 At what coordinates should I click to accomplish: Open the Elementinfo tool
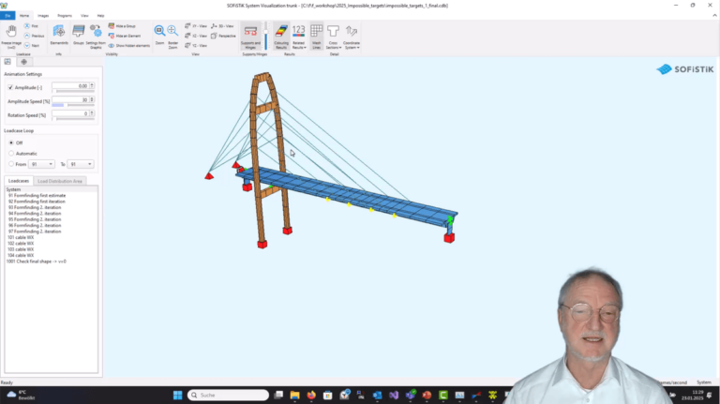click(x=59, y=35)
